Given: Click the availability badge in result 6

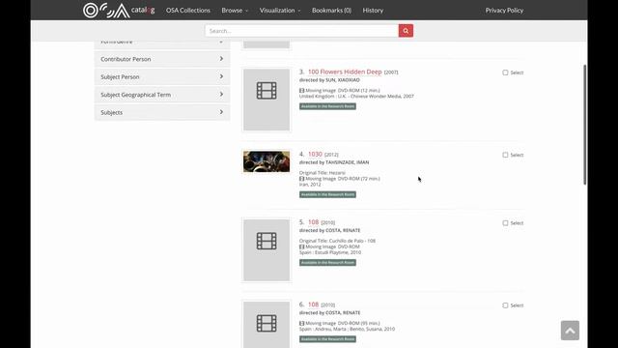Looking at the screenshot, I should (x=327, y=339).
